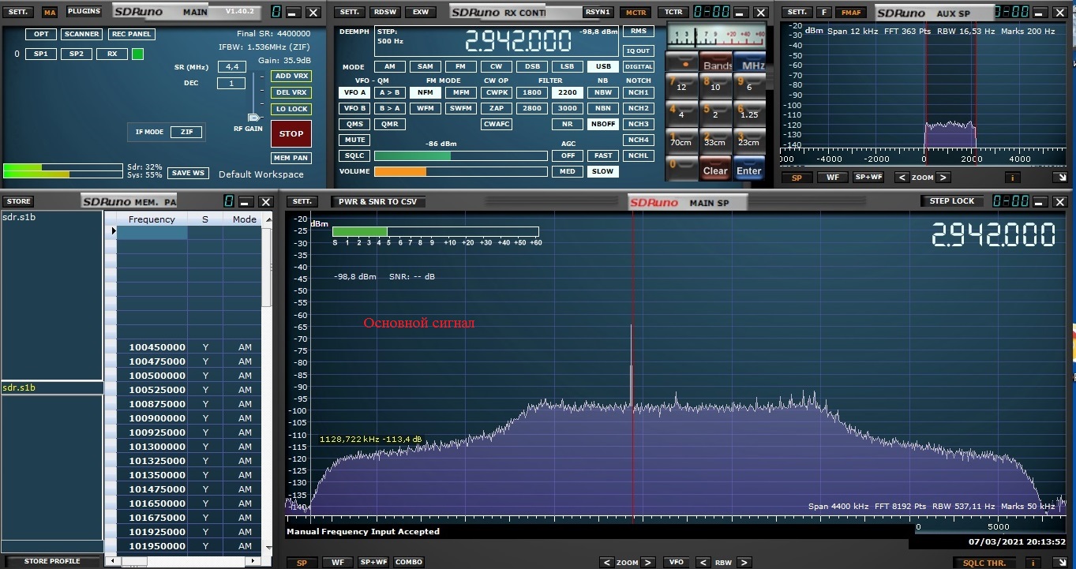Switch AUX SP to WF view
Viewport: 1076px width, 569px height.
(833, 178)
